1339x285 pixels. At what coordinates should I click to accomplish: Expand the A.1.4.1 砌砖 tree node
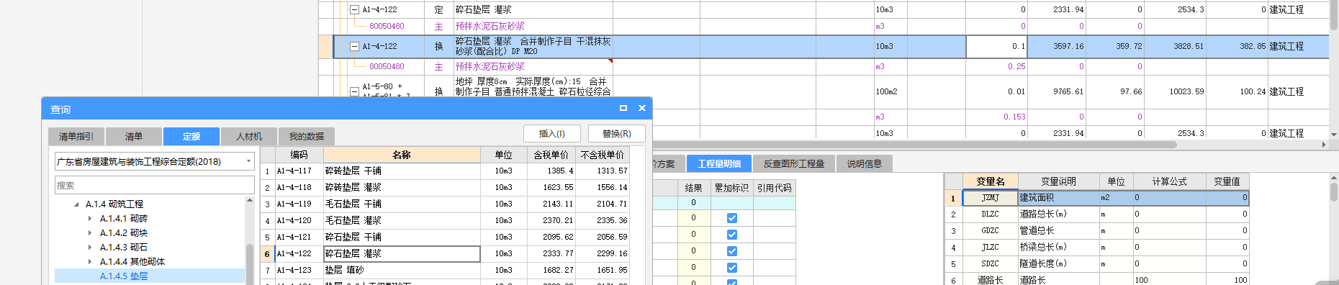pyautogui.click(x=90, y=219)
